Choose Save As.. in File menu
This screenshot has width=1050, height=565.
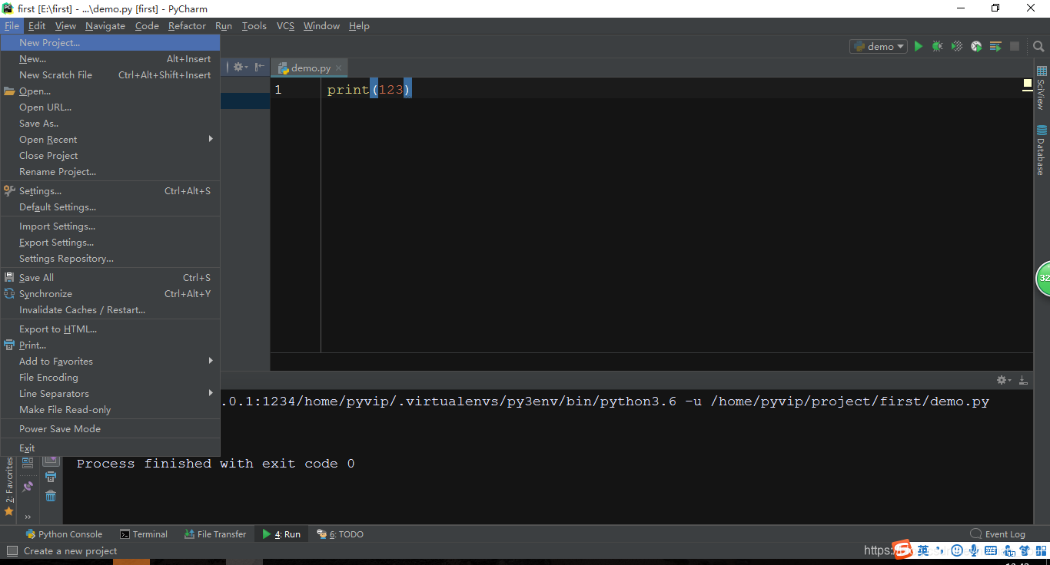(x=111, y=123)
